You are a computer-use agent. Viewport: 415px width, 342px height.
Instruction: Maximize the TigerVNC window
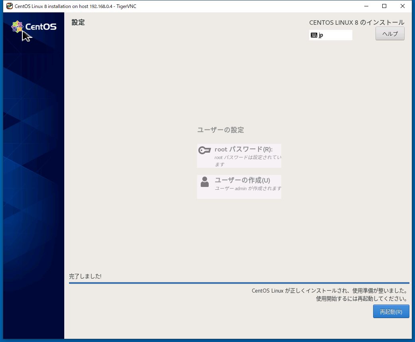384,6
